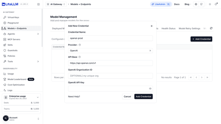Go to last page pagination button

pyautogui.click(x=207, y=77)
